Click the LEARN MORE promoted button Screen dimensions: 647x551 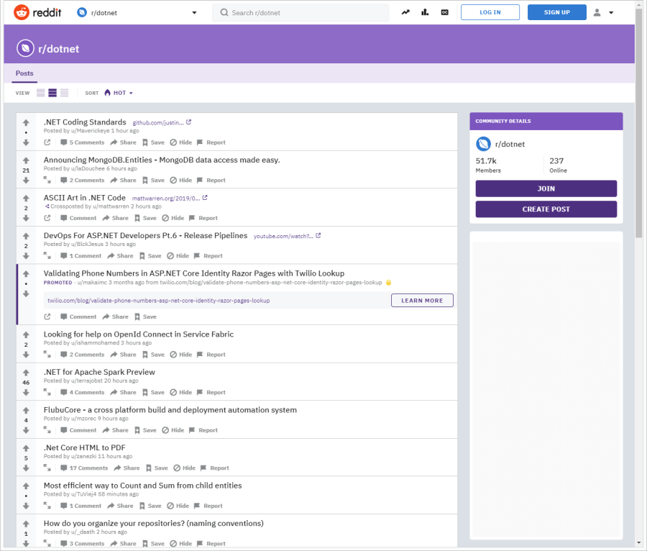tap(422, 301)
